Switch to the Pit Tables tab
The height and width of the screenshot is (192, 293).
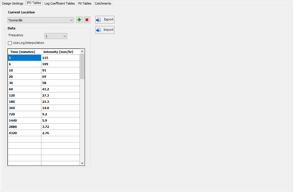tap(84, 3)
